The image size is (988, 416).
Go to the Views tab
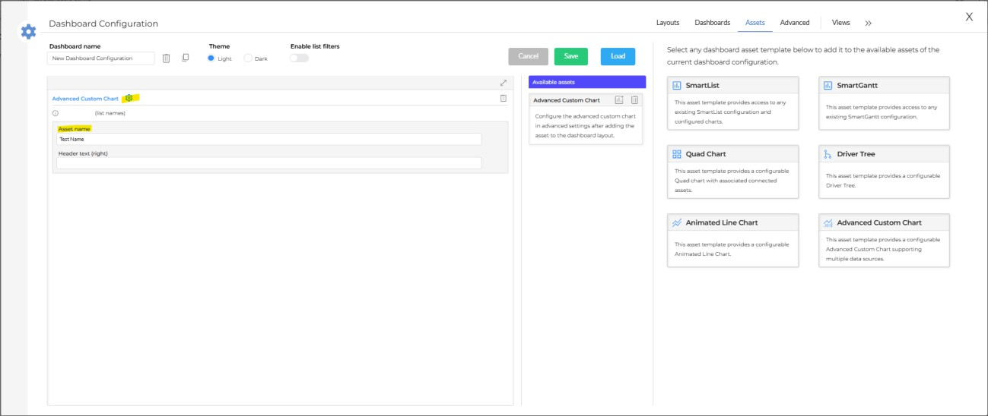pos(841,23)
